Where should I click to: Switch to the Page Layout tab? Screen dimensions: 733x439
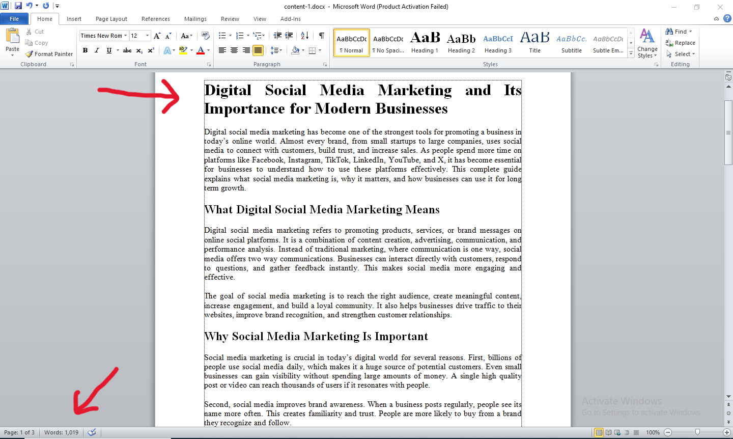click(111, 19)
